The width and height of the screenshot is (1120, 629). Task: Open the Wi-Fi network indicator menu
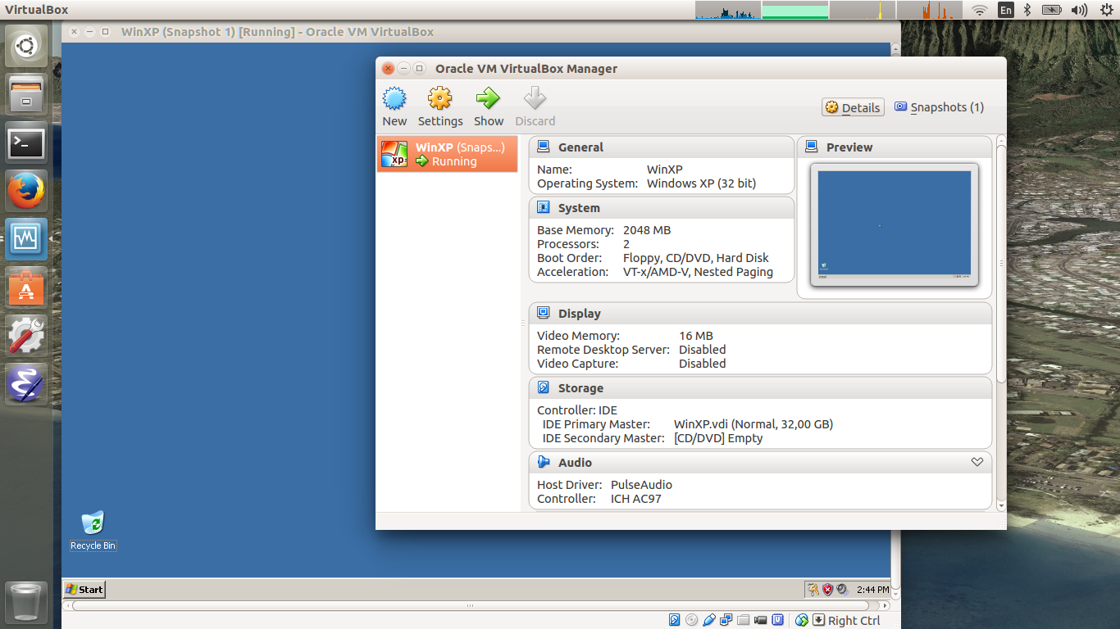(x=979, y=10)
